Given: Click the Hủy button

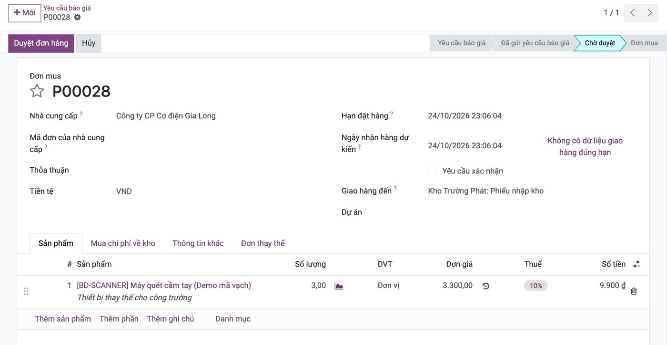Looking at the screenshot, I should (x=89, y=43).
